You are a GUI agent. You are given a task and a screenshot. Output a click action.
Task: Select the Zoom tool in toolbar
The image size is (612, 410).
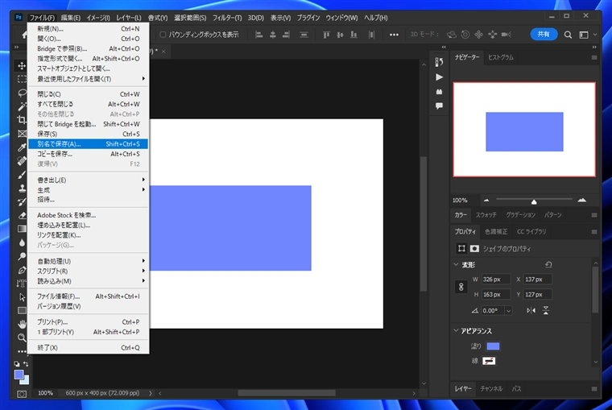point(22,338)
